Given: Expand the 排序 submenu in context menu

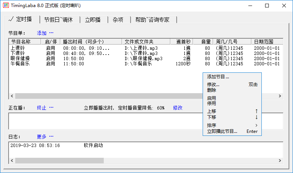Looking at the screenshot, I should click(x=232, y=125).
